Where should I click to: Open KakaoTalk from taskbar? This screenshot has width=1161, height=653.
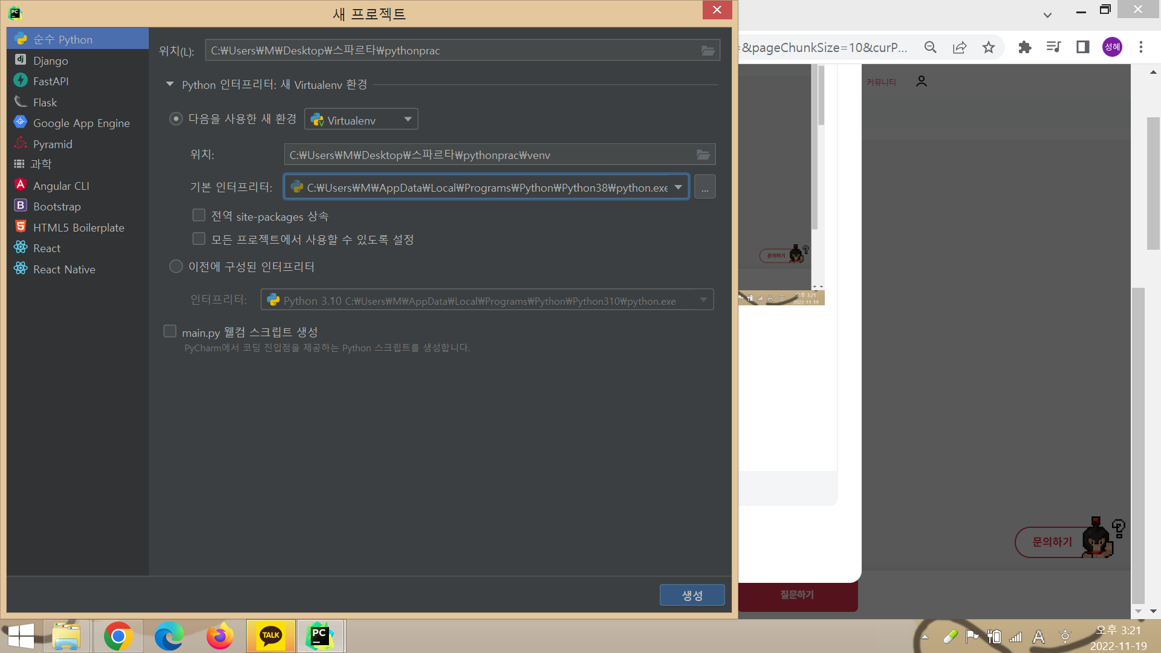[x=271, y=636]
